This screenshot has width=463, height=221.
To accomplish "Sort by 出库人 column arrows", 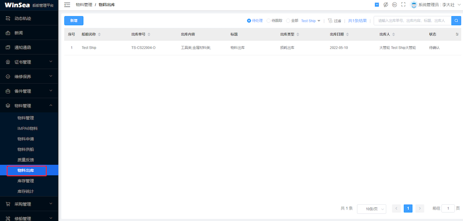I will tap(393, 35).
